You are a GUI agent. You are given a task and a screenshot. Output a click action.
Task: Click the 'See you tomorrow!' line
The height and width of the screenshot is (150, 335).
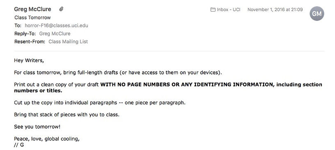[x=37, y=127]
